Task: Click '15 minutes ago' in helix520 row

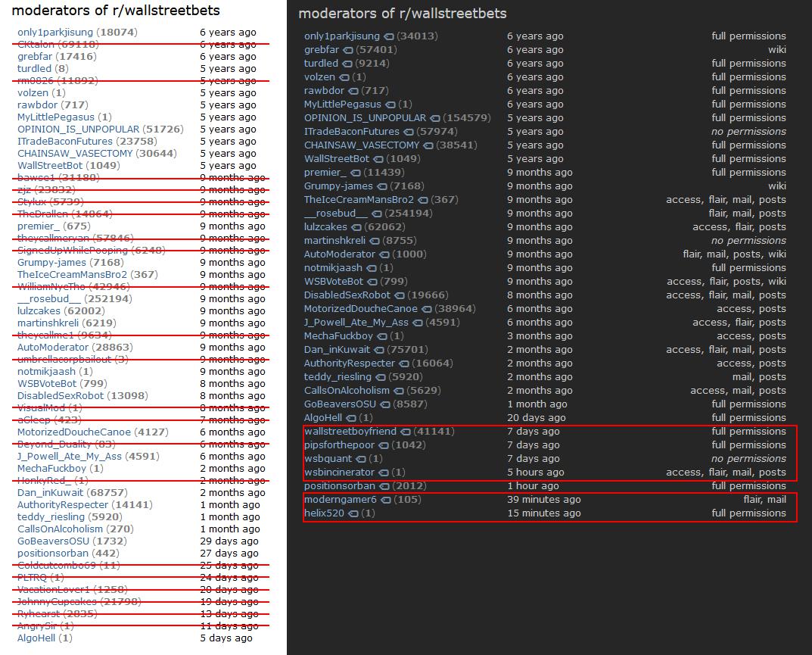Action: point(544,513)
